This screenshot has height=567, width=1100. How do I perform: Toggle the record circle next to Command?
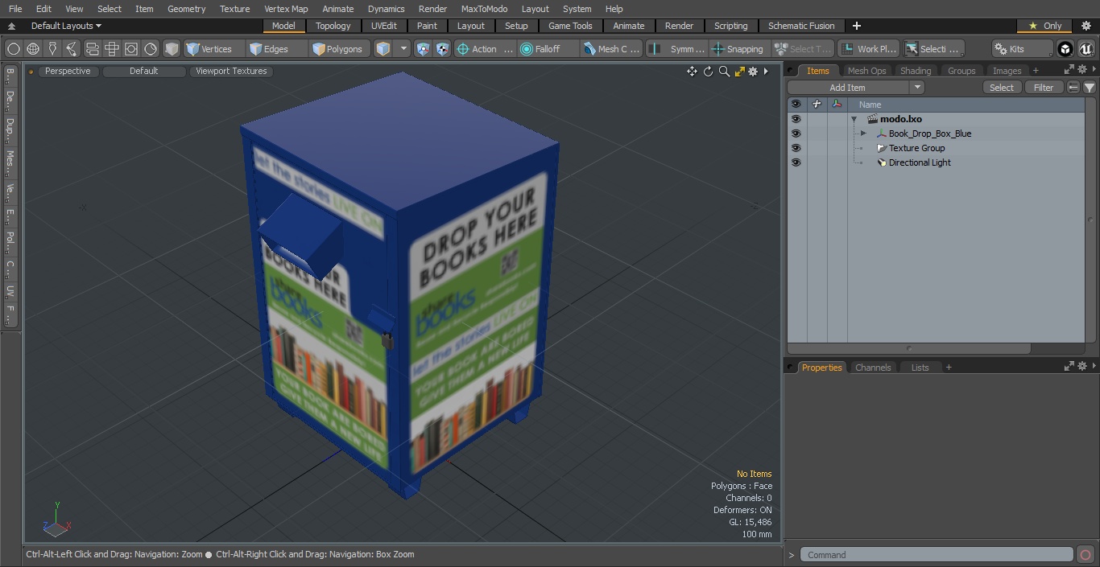1086,554
